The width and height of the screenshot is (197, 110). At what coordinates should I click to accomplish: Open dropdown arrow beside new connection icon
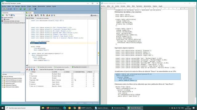[x=5, y=15]
